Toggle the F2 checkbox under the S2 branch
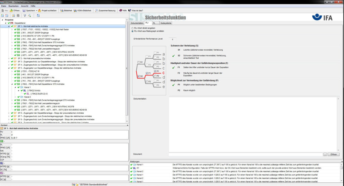This screenshot has width=344, height=186. pos(146,81)
